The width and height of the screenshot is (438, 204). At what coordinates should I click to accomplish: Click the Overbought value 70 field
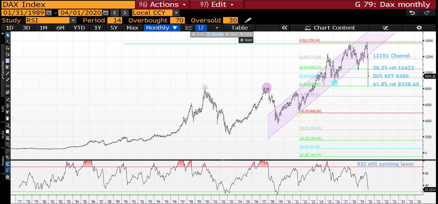(177, 20)
